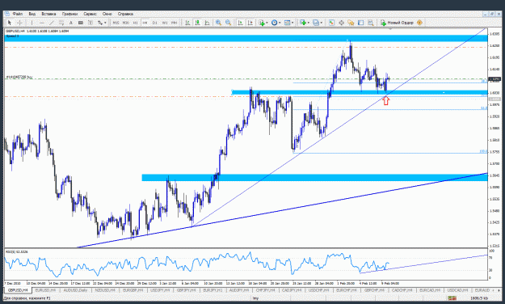Switch chart to D1 timeframe
Viewport: 505px width, 304px height.
click(x=155, y=23)
